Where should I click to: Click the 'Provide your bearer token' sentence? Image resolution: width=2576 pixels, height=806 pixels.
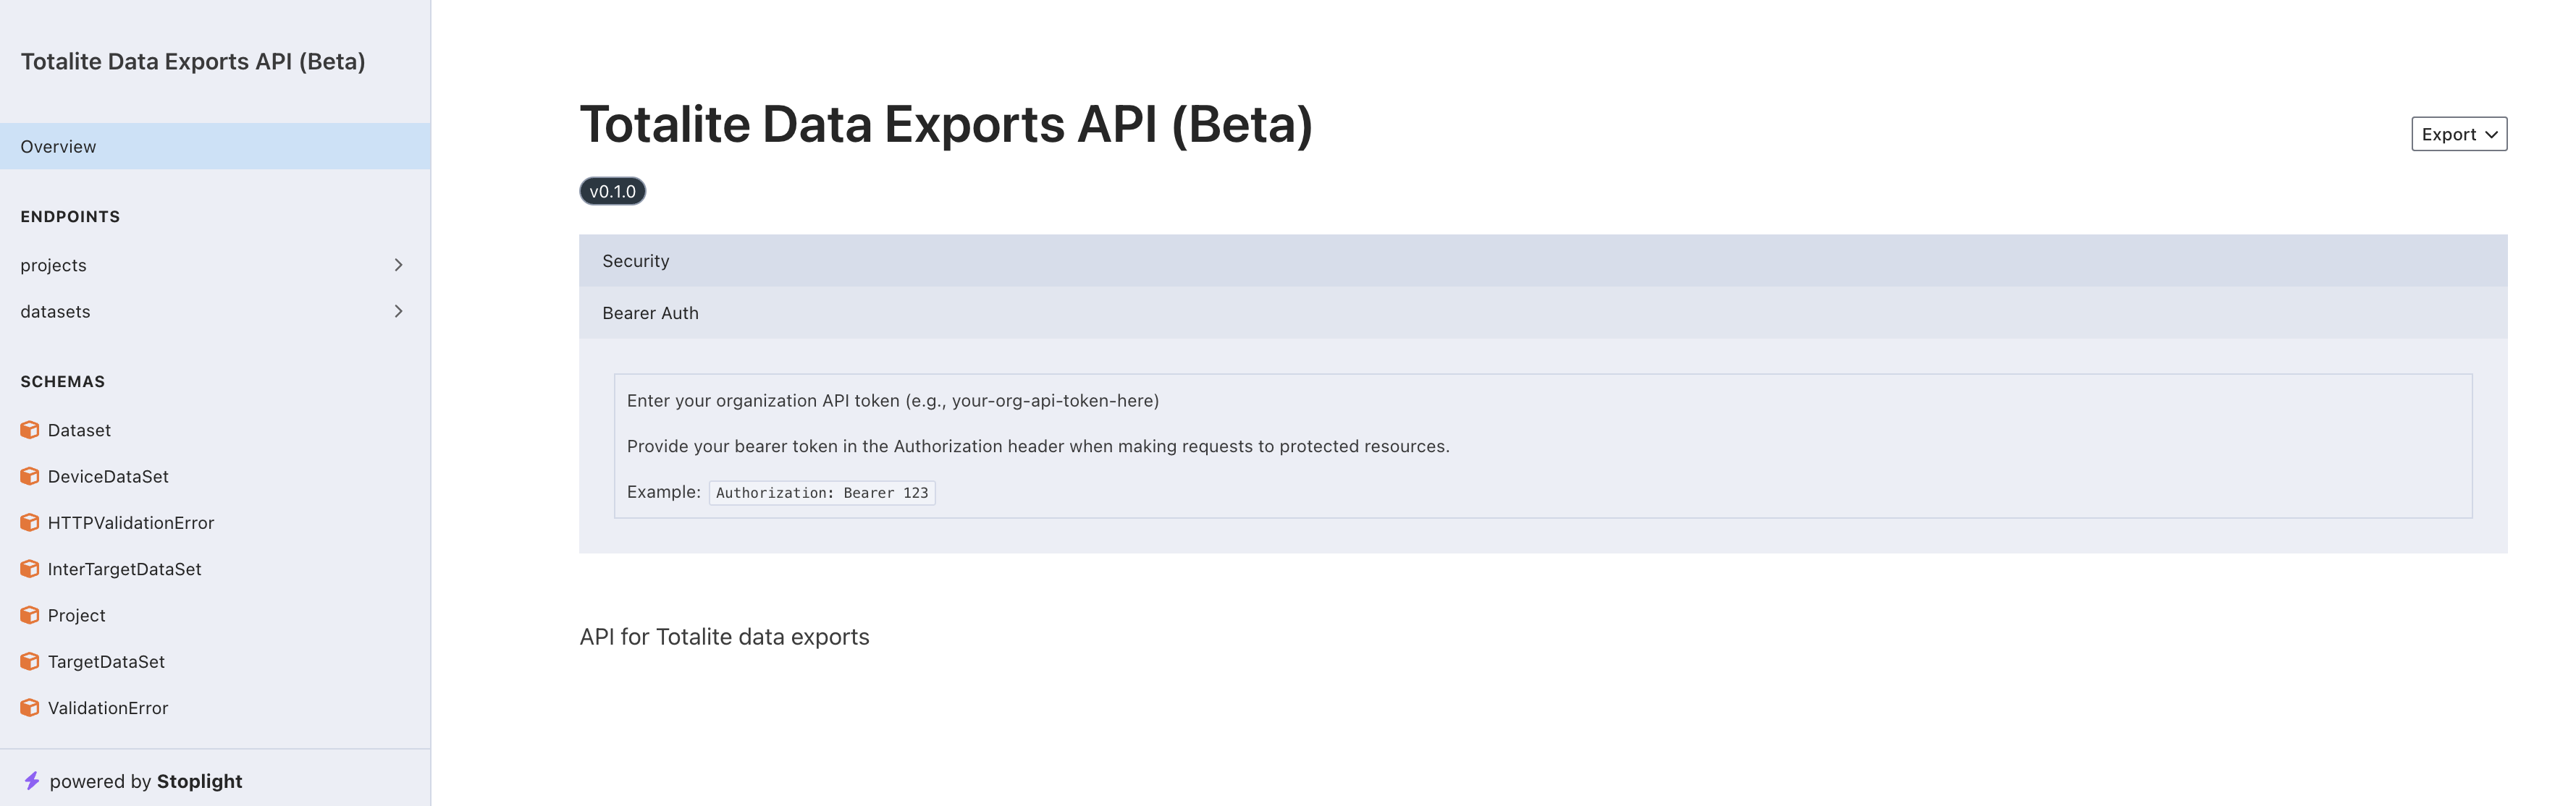(x=1038, y=446)
